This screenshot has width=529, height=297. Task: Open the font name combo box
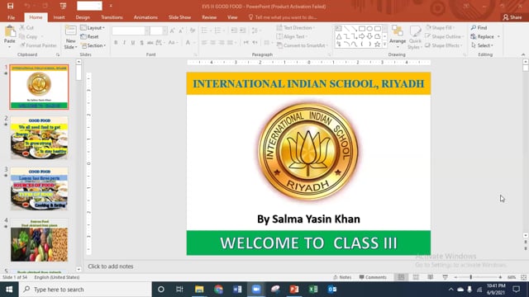click(x=131, y=31)
